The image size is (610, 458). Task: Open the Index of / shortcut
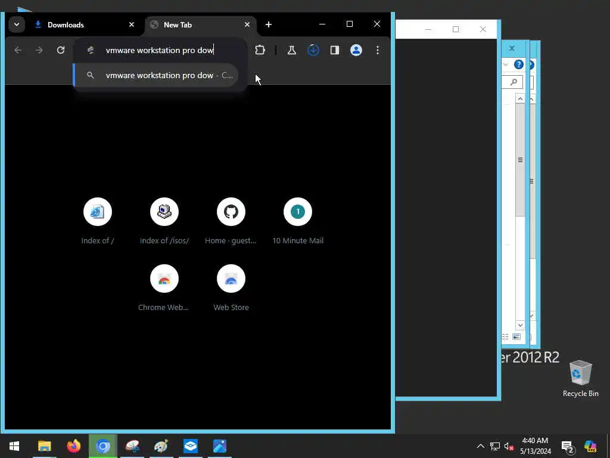pos(98,221)
